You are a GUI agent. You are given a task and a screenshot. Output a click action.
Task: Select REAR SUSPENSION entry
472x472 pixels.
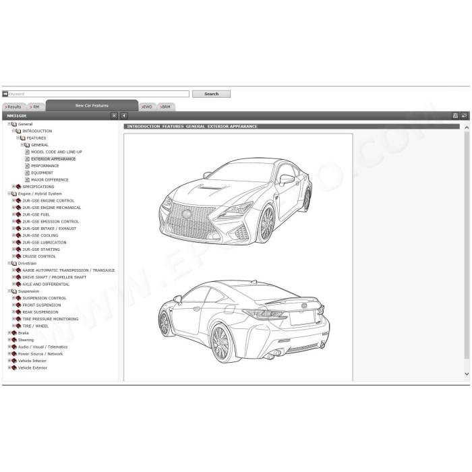(40, 312)
